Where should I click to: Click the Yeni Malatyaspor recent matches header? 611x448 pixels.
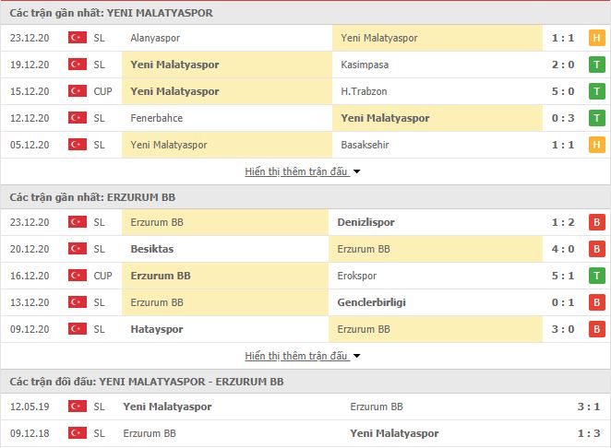(x=305, y=13)
